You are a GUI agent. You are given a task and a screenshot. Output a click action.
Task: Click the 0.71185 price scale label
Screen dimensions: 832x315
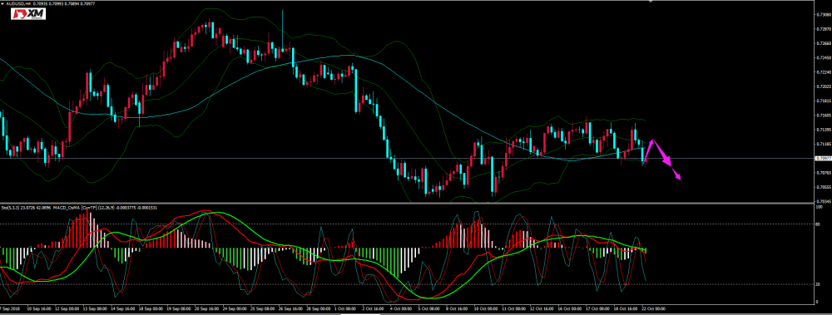(x=824, y=143)
